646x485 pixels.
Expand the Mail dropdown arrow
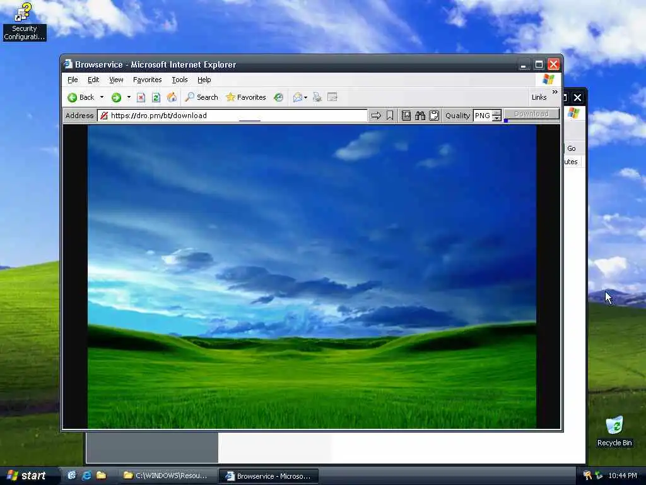(x=306, y=98)
